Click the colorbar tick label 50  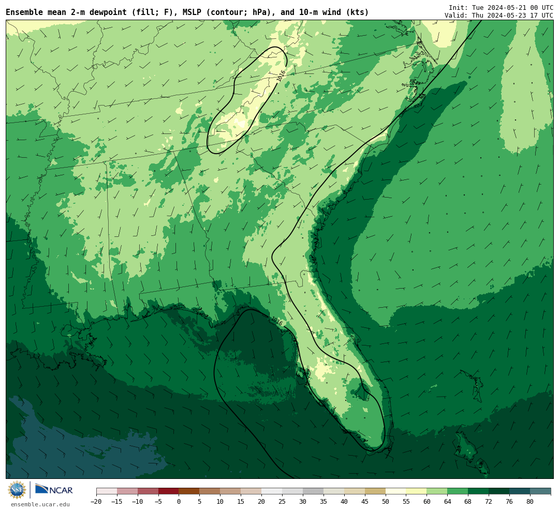pos(386,502)
